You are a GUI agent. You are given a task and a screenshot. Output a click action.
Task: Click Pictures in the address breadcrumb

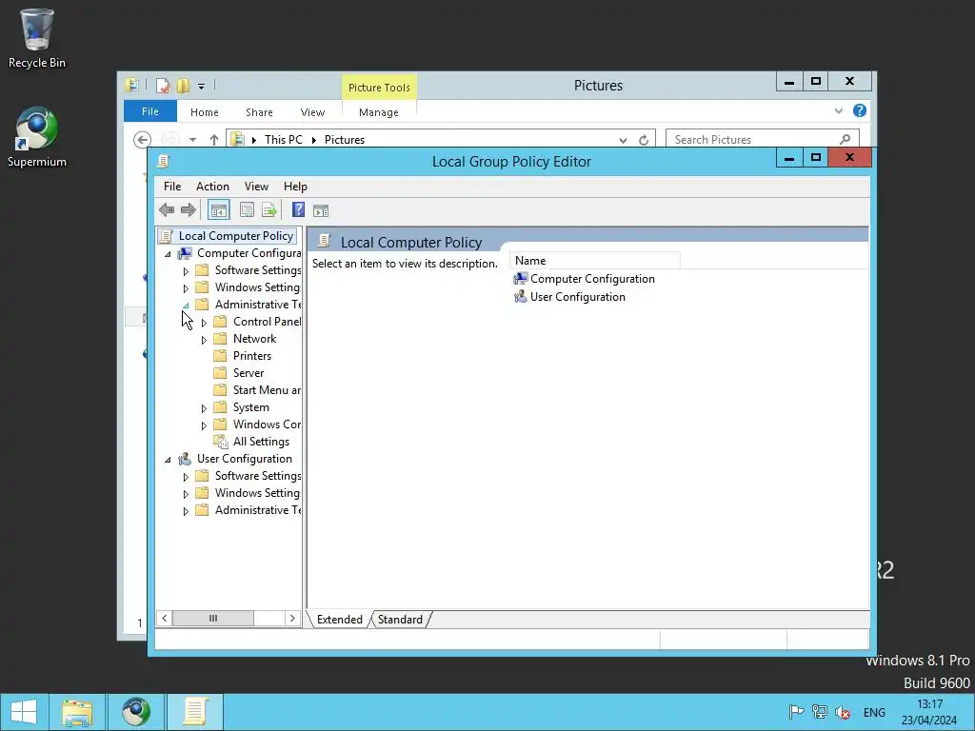pos(345,140)
